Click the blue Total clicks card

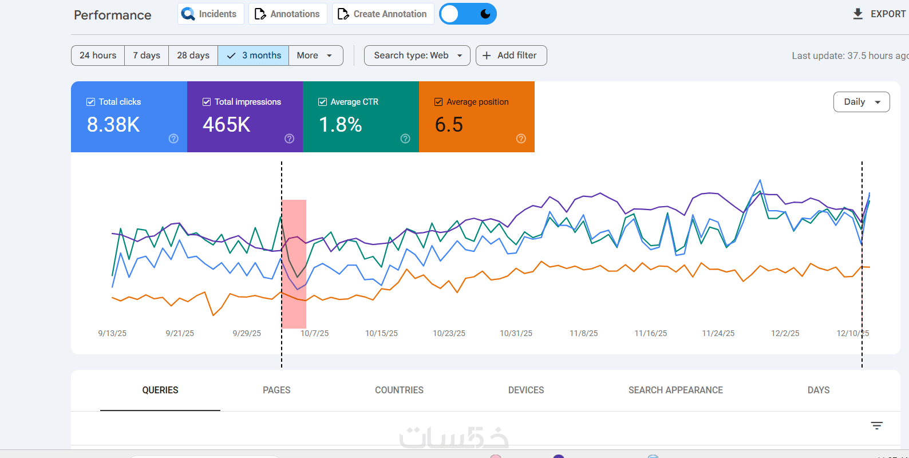click(129, 117)
